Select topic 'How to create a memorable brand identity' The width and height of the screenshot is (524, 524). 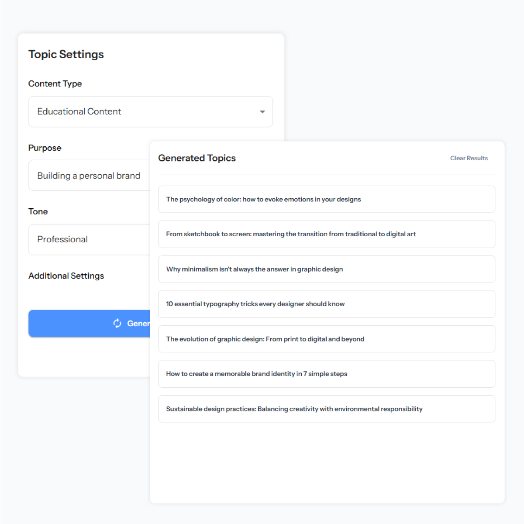327,374
